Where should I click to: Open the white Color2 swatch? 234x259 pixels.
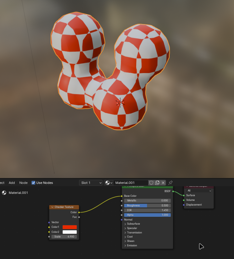[x=70, y=232]
